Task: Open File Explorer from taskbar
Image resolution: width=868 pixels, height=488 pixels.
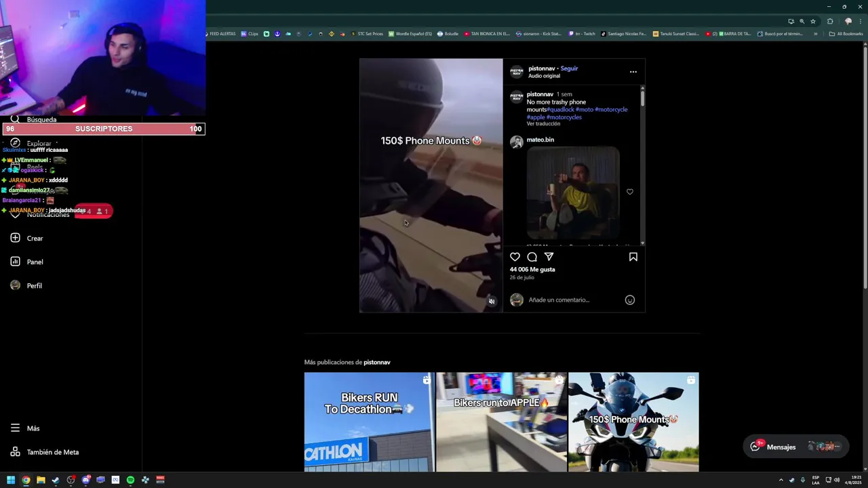Action: point(41,480)
